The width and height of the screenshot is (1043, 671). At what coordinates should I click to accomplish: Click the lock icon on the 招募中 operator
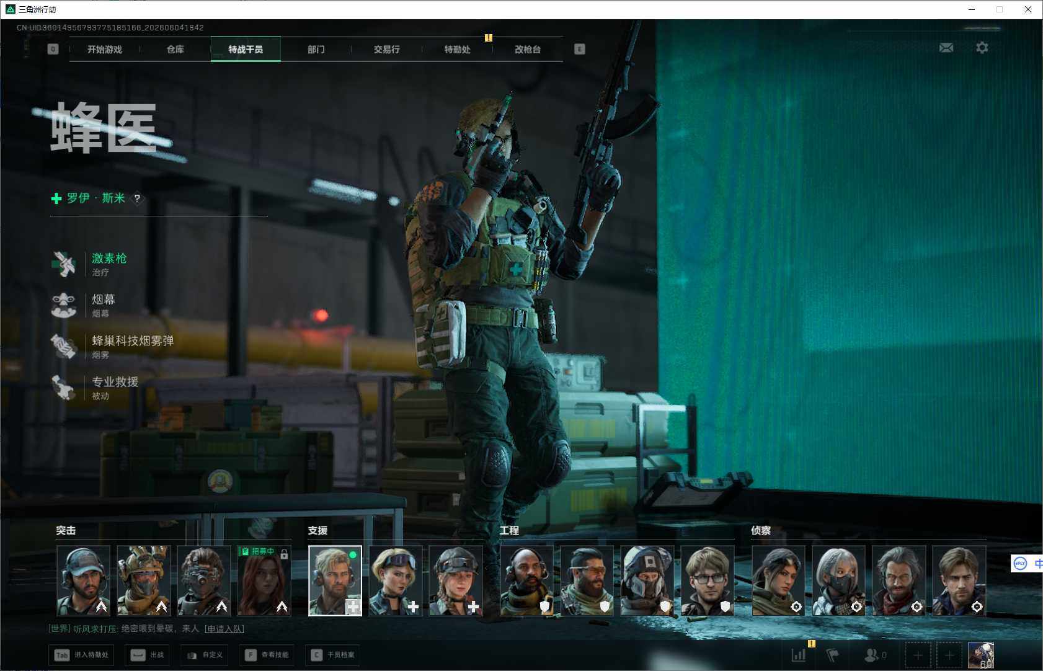click(284, 554)
